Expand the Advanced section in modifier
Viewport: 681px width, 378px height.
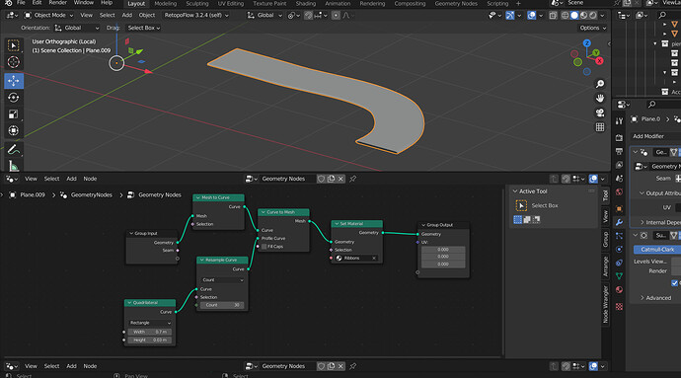655,298
